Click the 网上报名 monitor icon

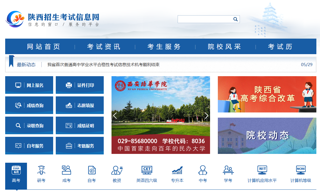(x=18, y=85)
